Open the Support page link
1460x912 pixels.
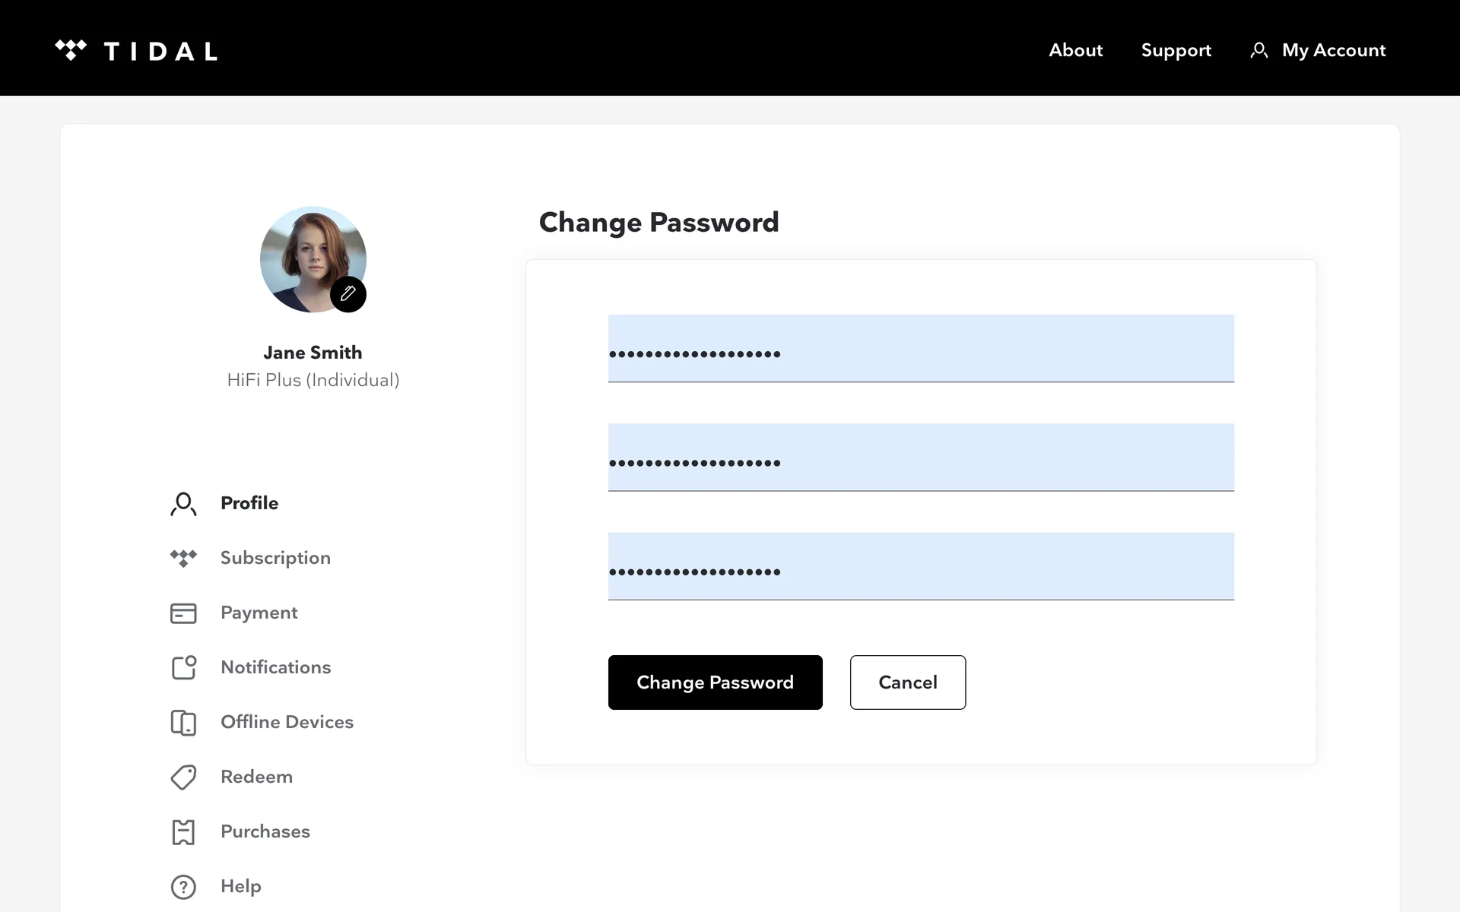pyautogui.click(x=1176, y=50)
